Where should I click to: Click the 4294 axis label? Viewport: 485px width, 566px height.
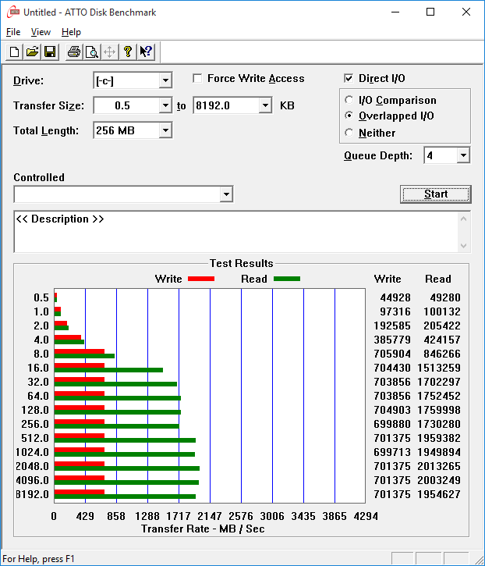click(366, 516)
